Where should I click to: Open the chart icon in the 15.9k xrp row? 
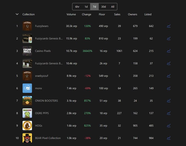point(169,38)
